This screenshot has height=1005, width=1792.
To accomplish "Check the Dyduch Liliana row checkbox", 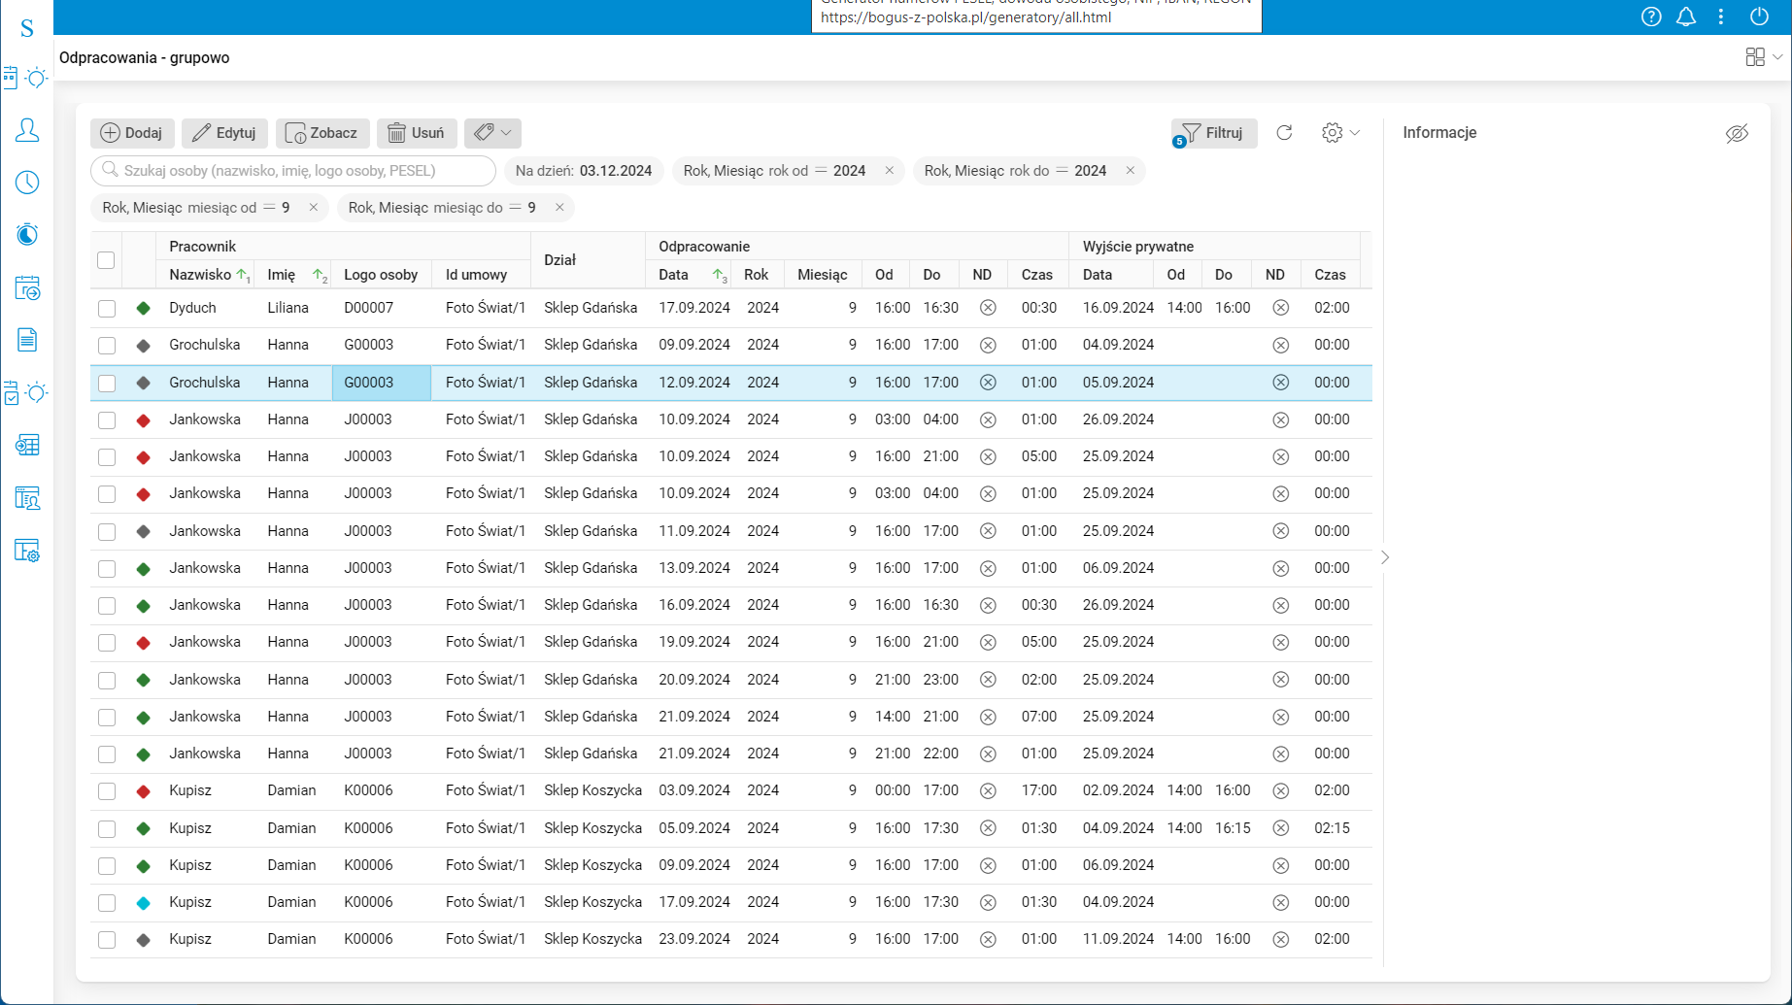I will pos(107,309).
